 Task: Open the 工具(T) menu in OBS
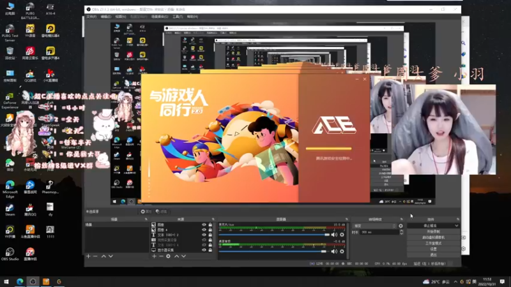pyautogui.click(x=178, y=17)
